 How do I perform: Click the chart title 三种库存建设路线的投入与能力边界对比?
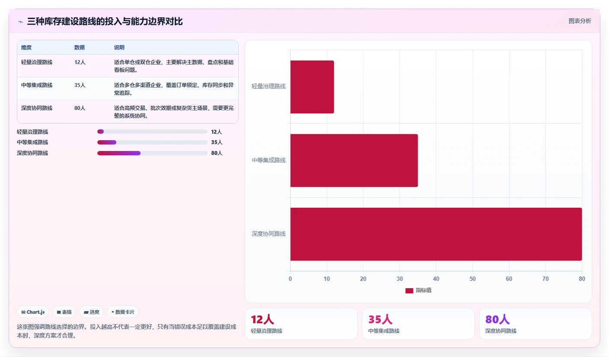click(x=105, y=21)
